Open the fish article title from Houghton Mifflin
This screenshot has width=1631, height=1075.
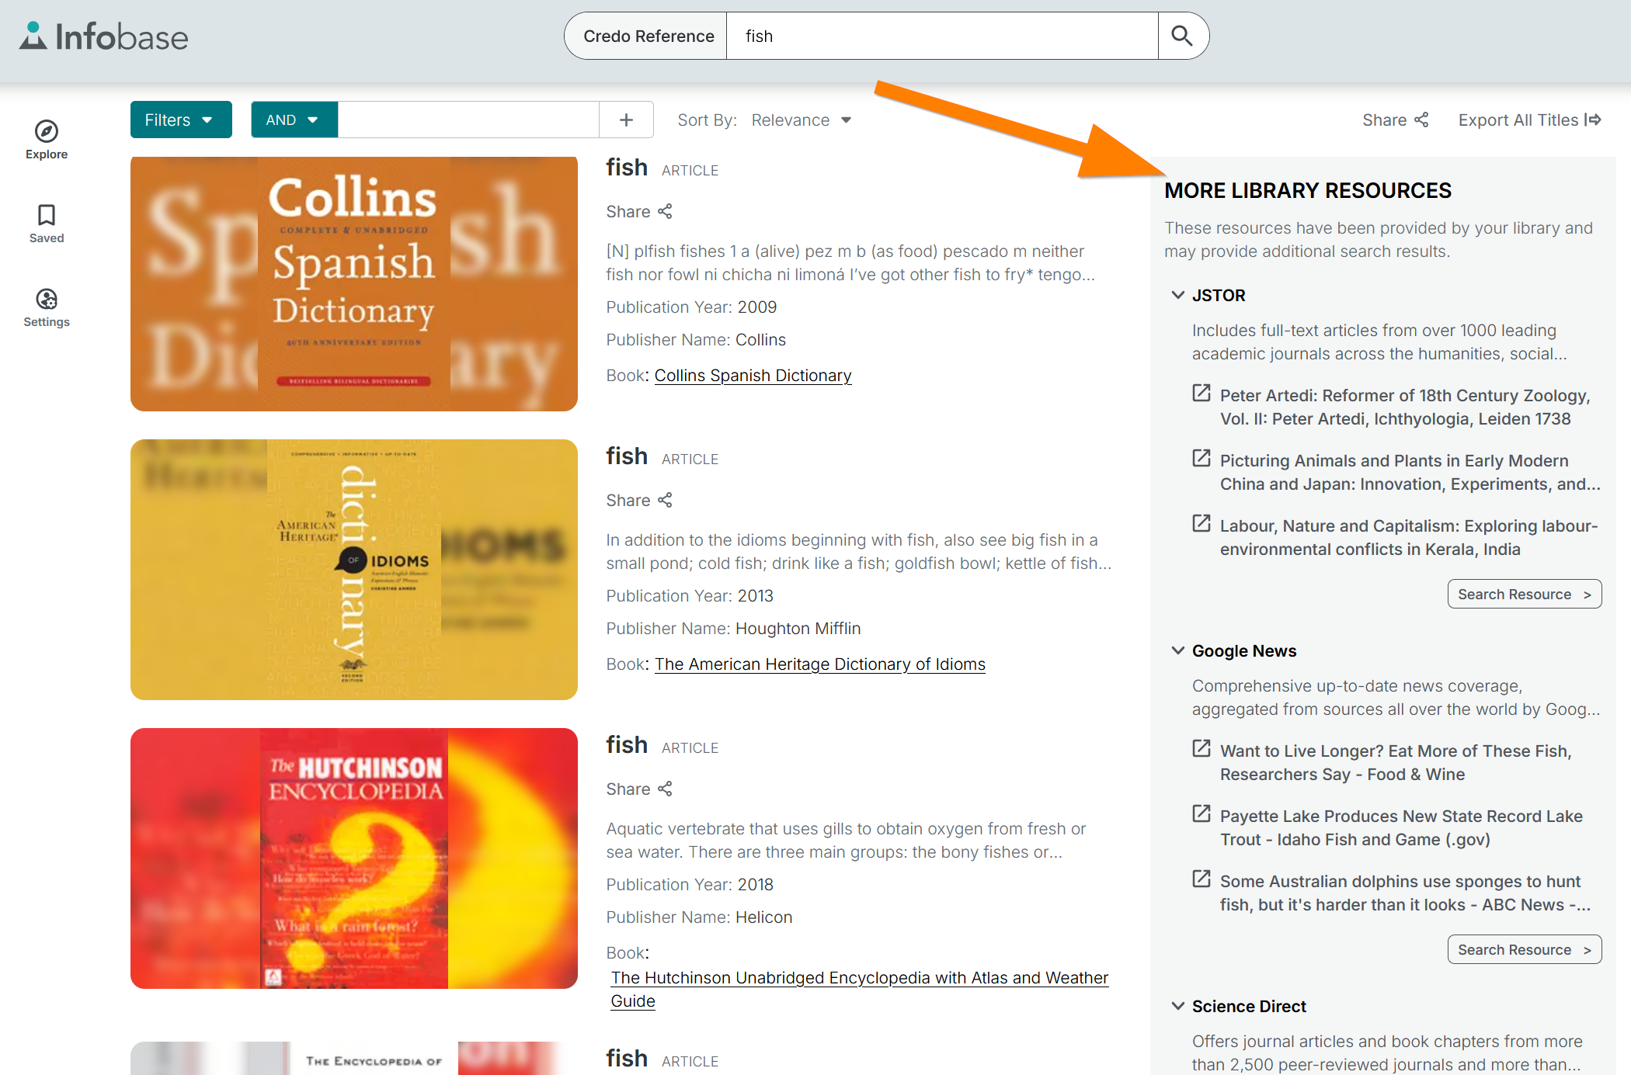tap(627, 456)
